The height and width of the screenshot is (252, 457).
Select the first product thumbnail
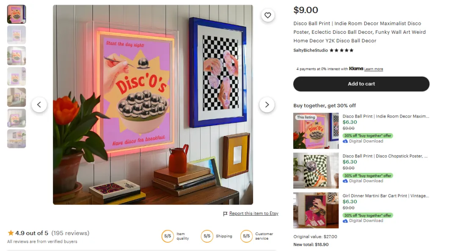click(17, 14)
